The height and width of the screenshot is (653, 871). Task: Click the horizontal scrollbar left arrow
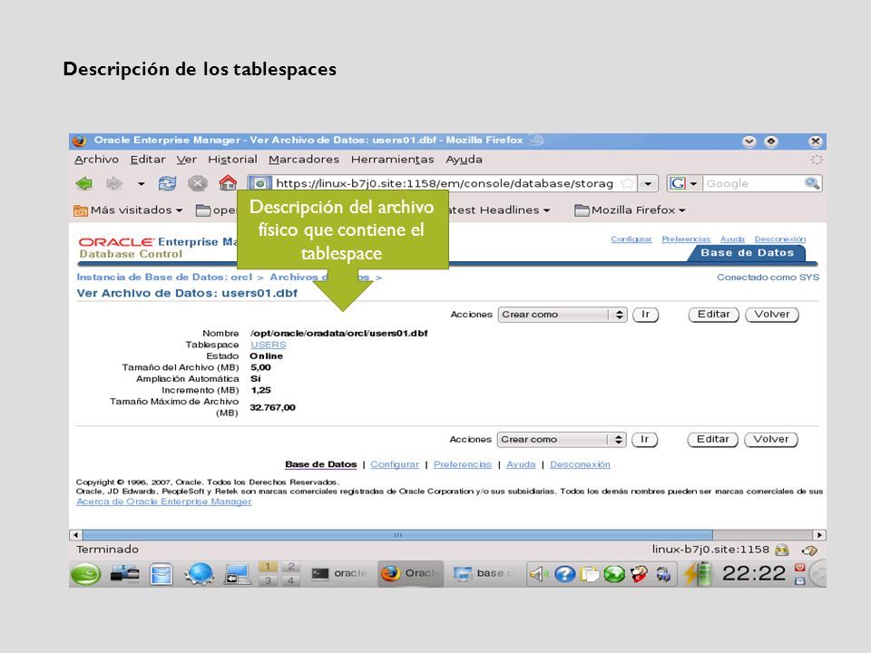pyautogui.click(x=75, y=535)
